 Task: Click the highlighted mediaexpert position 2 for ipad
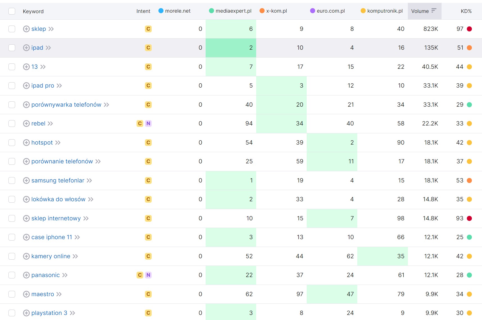pyautogui.click(x=231, y=48)
